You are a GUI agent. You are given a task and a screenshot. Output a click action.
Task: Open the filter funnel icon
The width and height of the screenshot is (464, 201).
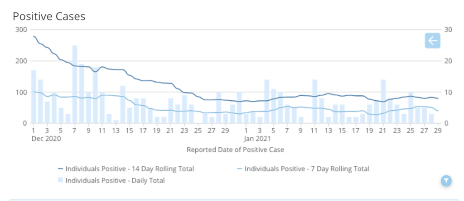[446, 181]
